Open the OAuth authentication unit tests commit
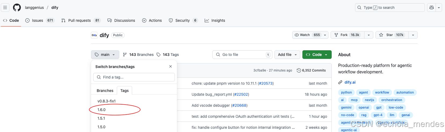This screenshot has height=132, width=445. tap(243, 116)
